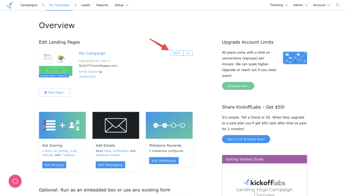This screenshot has height=196, width=346.
Task: Open the Account dropdown menu
Action: 322,5
